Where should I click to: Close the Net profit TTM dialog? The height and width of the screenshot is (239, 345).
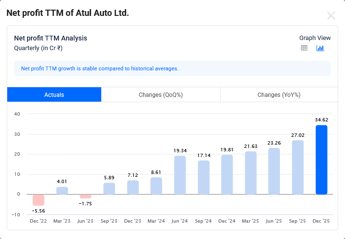click(x=331, y=15)
